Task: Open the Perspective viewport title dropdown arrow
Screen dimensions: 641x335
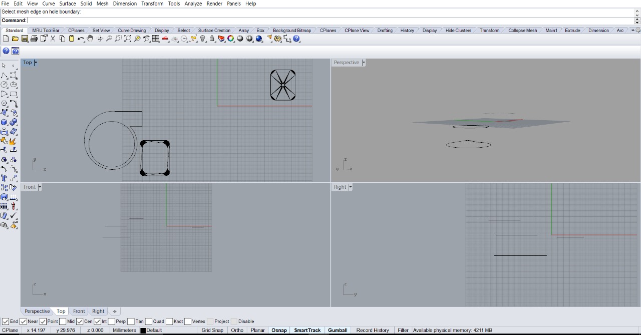Action: pos(364,63)
